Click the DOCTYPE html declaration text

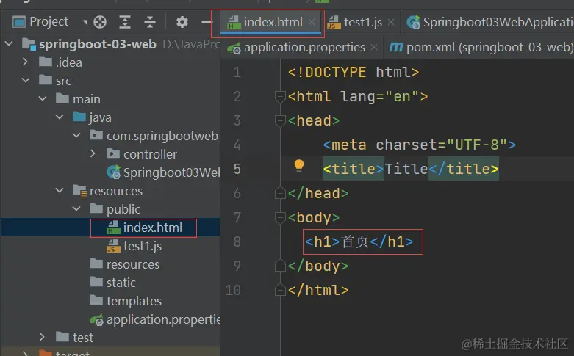click(x=354, y=73)
